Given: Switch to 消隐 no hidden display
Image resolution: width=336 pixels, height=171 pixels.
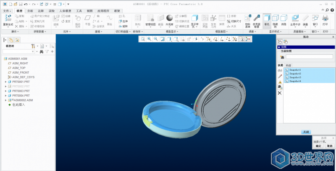Looking at the screenshot, I should click(x=284, y=20).
